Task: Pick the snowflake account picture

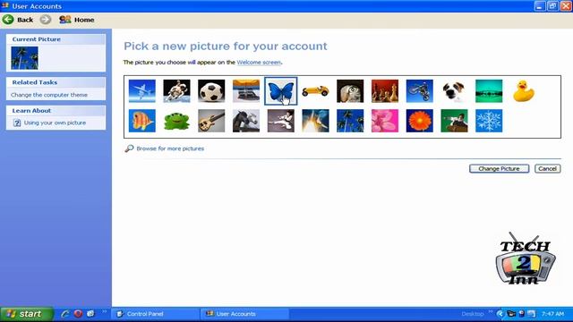Action: 489,121
